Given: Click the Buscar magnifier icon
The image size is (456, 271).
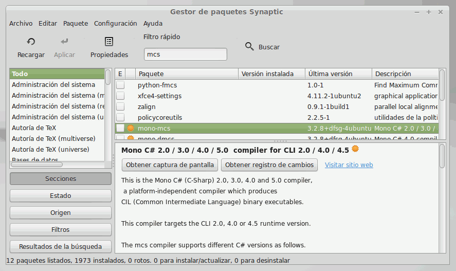Looking at the screenshot, I should 249,46.
